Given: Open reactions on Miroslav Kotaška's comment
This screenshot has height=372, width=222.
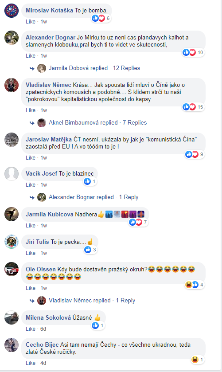Looking at the screenshot, I should (x=101, y=18).
